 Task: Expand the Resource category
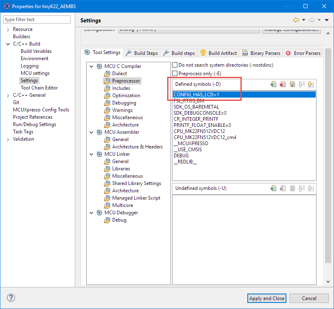(8, 29)
